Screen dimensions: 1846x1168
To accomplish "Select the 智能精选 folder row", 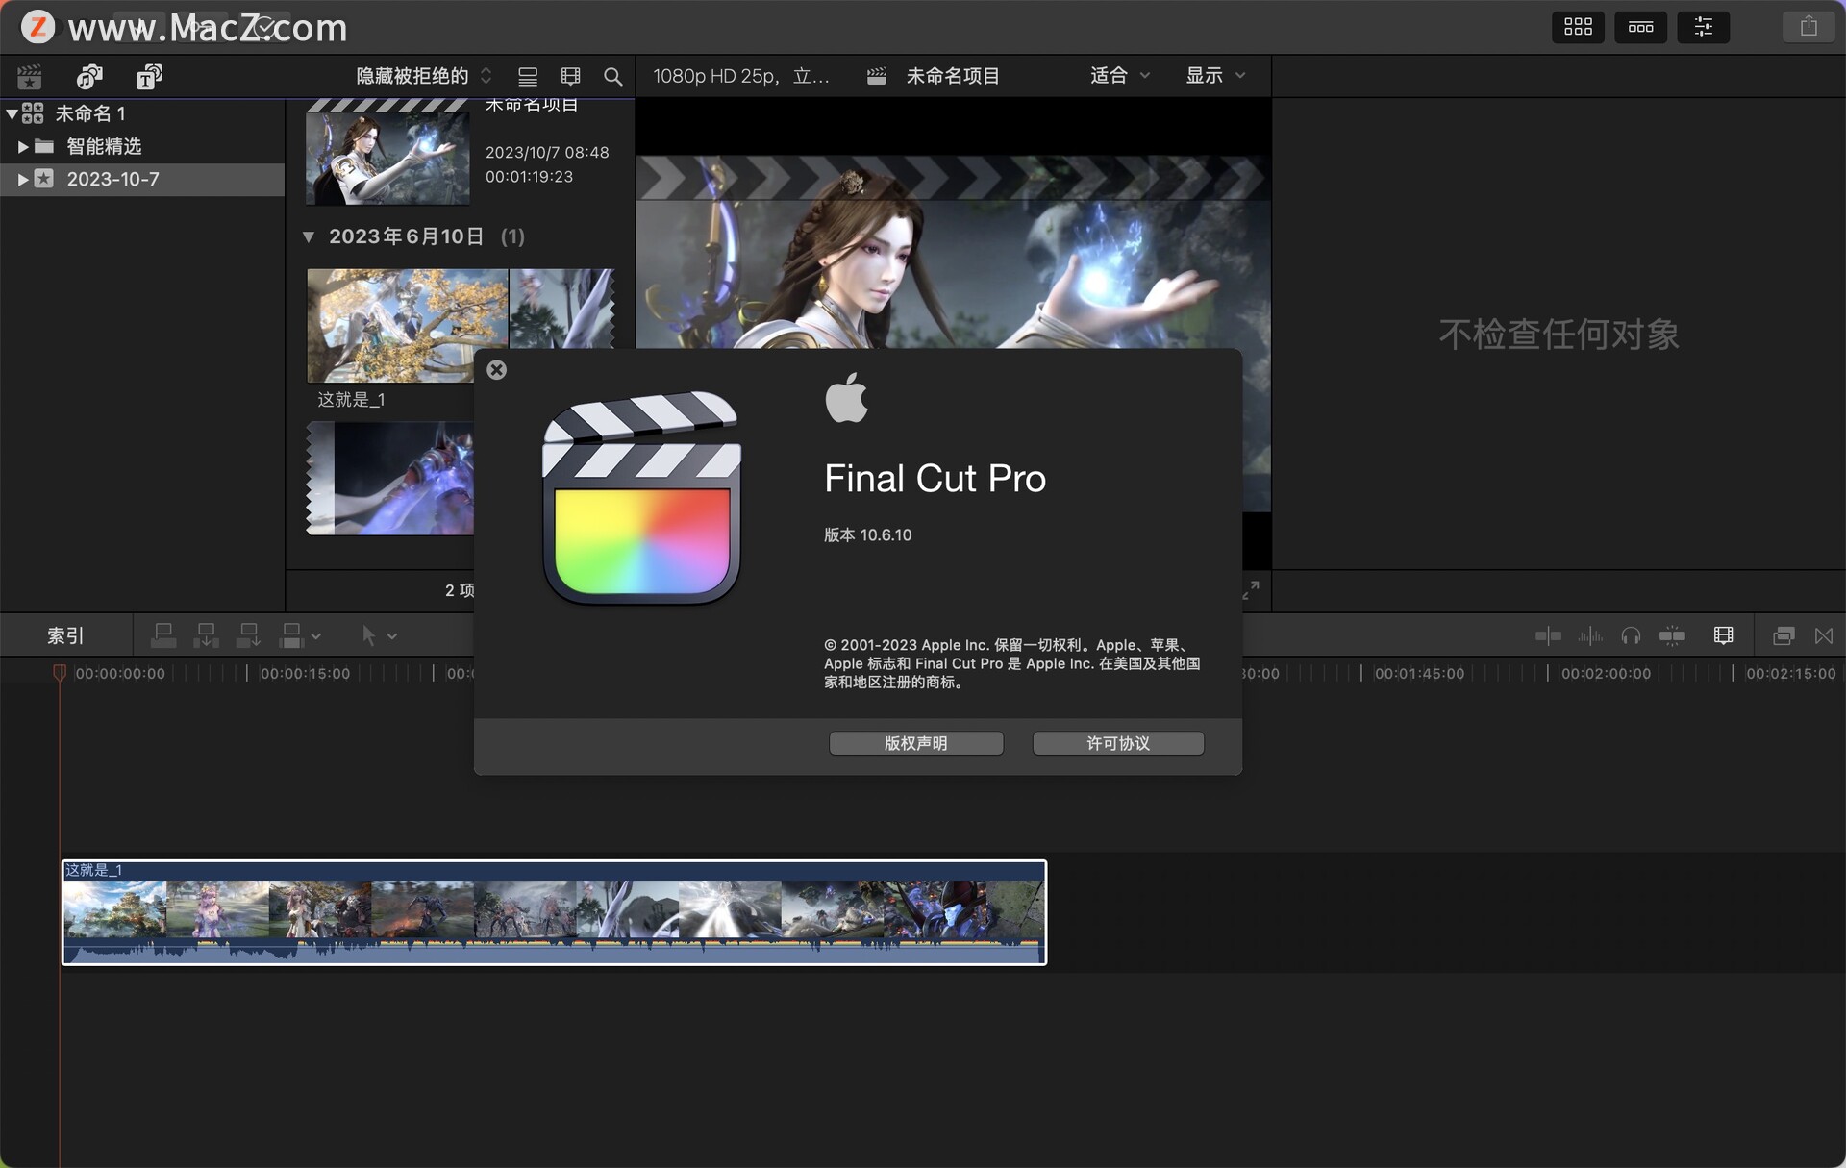I will coord(142,146).
